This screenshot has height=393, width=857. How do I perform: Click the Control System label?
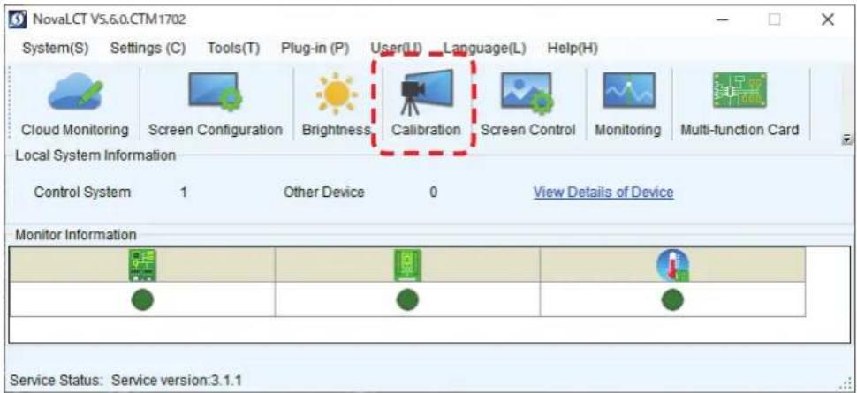[x=82, y=193]
